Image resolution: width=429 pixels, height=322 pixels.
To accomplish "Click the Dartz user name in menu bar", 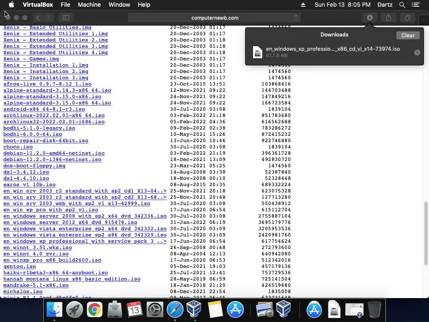I will [385, 5].
